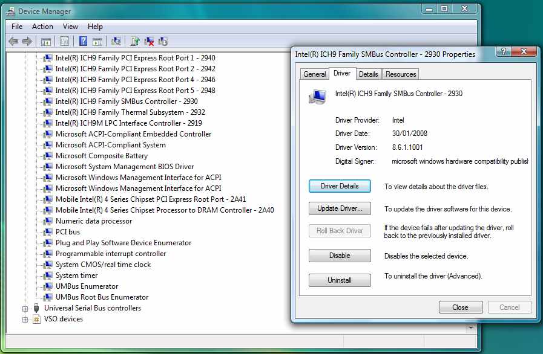Click the Programmable interrupt controller icon
Screen dimensions: 543x354
pos(48,254)
